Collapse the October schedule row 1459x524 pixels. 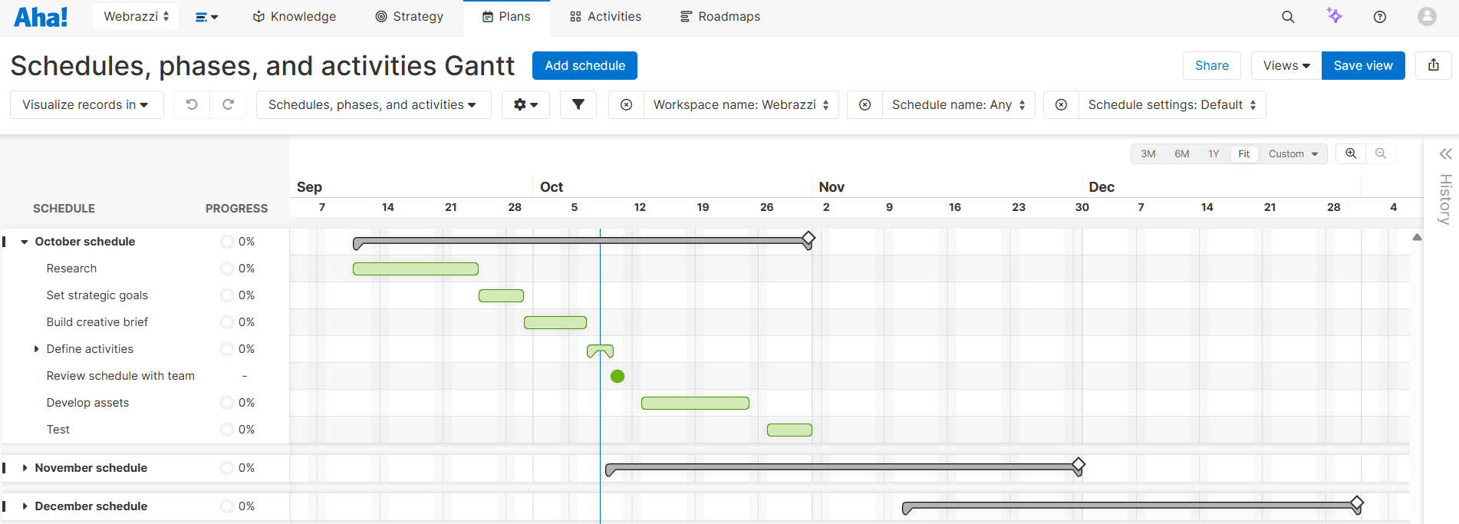point(25,242)
